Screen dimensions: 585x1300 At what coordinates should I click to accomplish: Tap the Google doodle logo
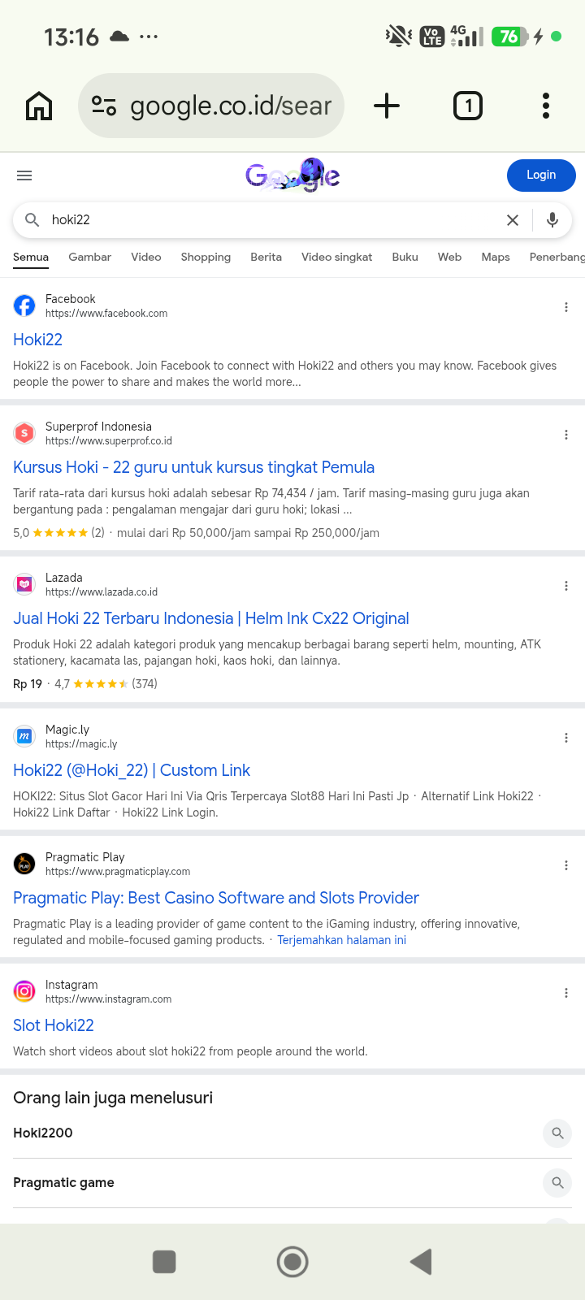click(292, 175)
